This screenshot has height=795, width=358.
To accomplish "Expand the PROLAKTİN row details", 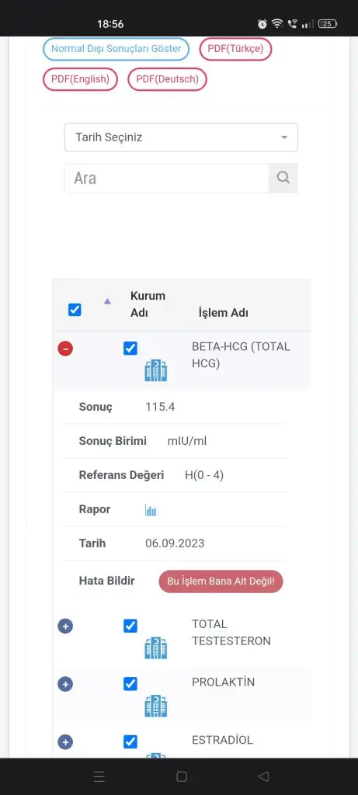I will (65, 685).
